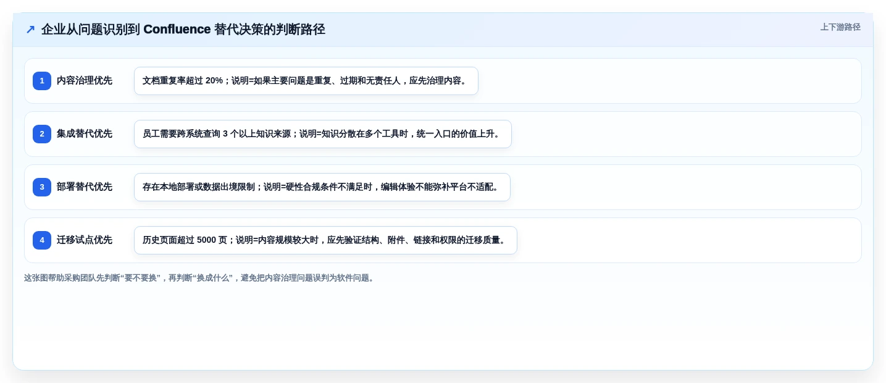886x383 pixels.
Task: Click the arrow icon beside the title
Action: tap(30, 29)
